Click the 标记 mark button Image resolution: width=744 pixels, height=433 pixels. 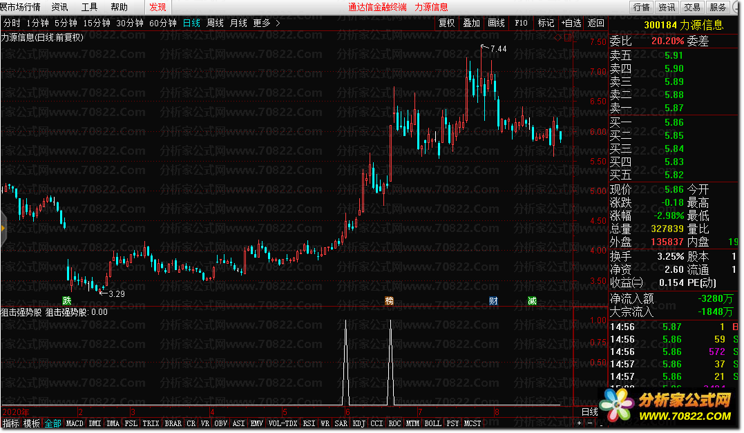(x=546, y=23)
